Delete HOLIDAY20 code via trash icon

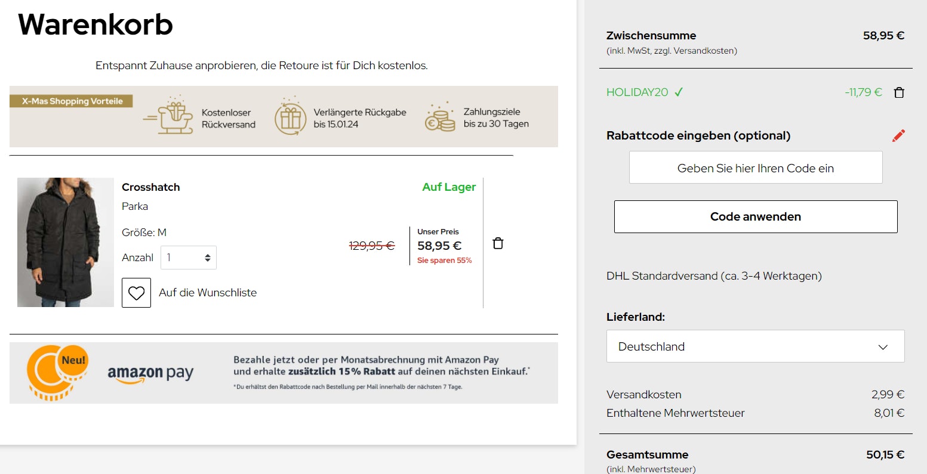[x=900, y=92]
